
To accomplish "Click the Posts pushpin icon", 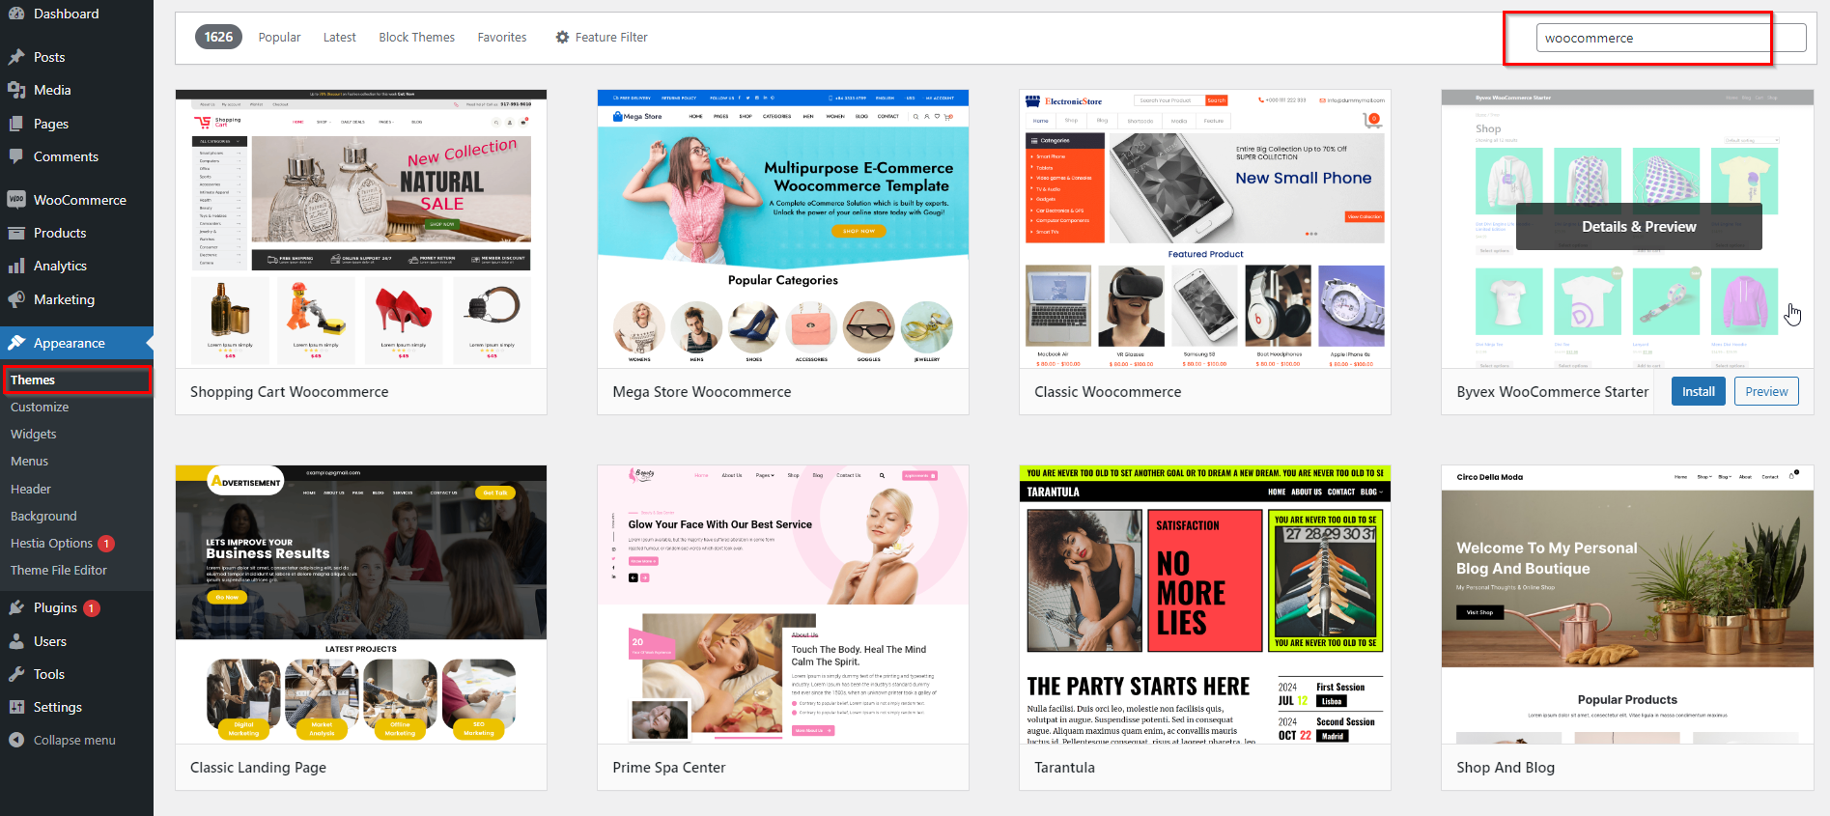I will pyautogui.click(x=16, y=57).
